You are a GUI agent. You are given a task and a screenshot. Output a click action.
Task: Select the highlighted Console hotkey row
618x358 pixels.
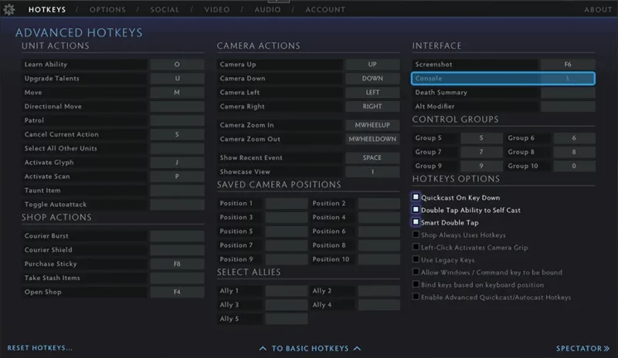pyautogui.click(x=503, y=79)
